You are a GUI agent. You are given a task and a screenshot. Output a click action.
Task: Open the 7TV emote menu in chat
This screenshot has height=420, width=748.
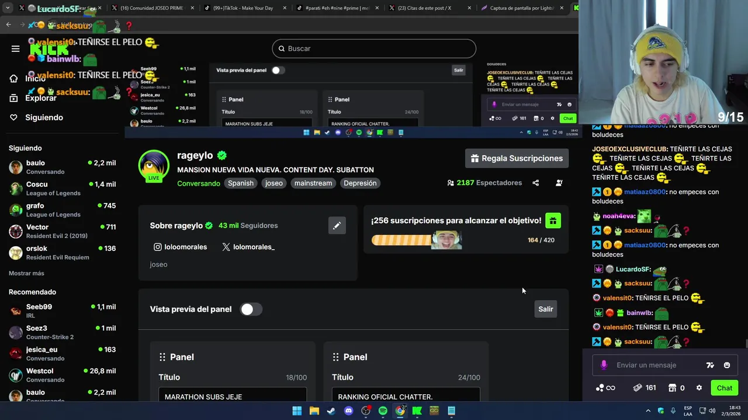[710, 365]
